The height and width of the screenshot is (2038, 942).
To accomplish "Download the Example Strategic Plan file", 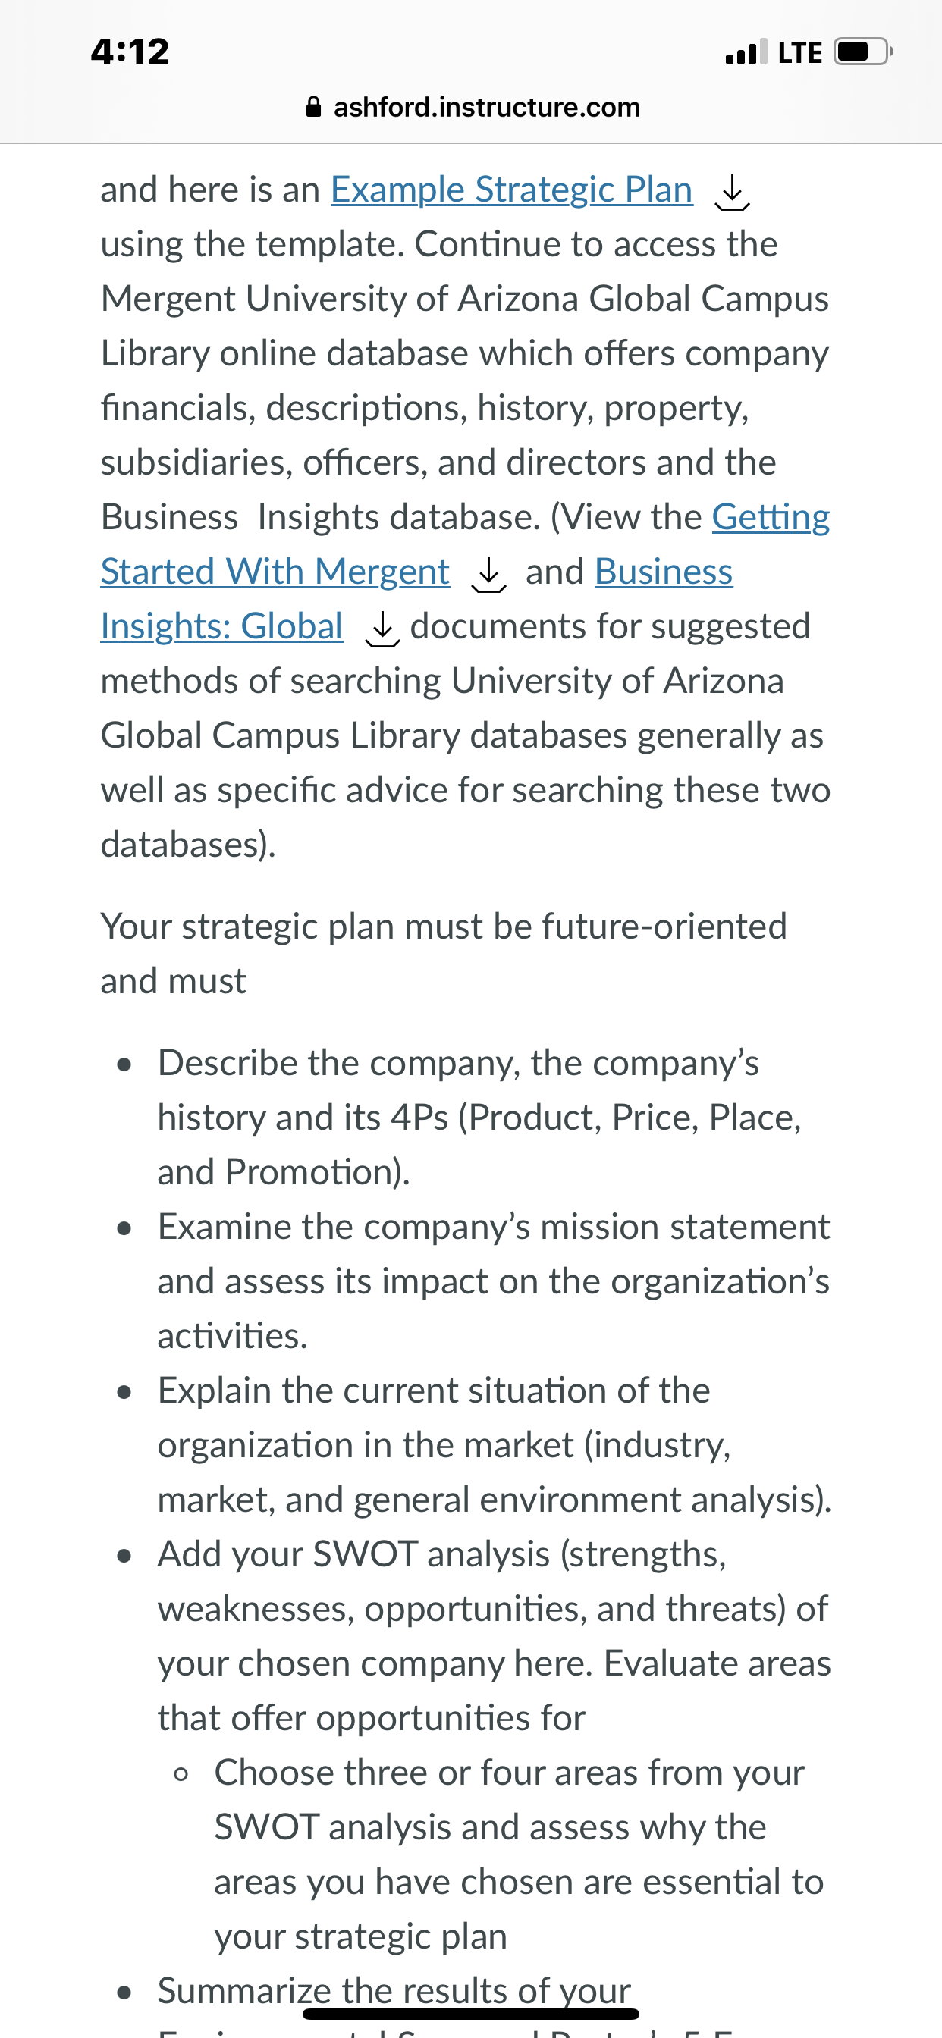I will pos(731,193).
